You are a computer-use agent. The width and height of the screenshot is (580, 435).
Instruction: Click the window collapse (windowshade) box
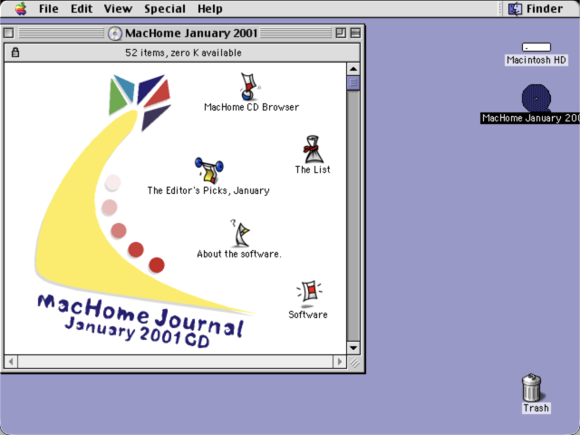[355, 33]
